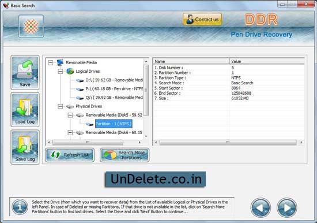Click the Disk5 drive icon
The height and width of the screenshot is (223, 317).
(x=80, y=116)
